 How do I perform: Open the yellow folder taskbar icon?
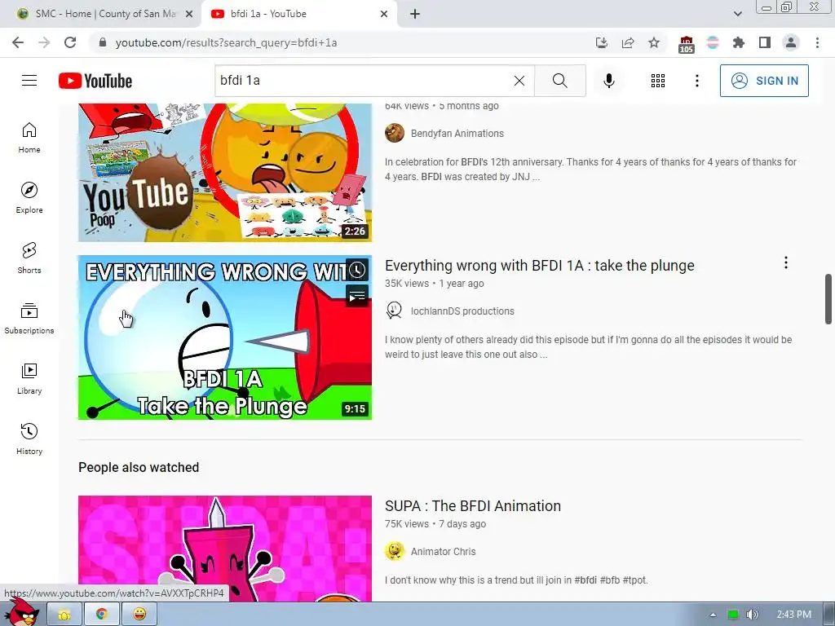coord(64,615)
